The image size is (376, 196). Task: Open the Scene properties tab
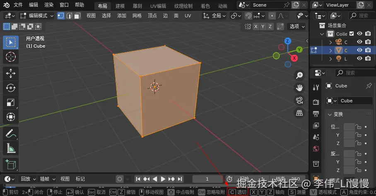[x=316, y=137]
